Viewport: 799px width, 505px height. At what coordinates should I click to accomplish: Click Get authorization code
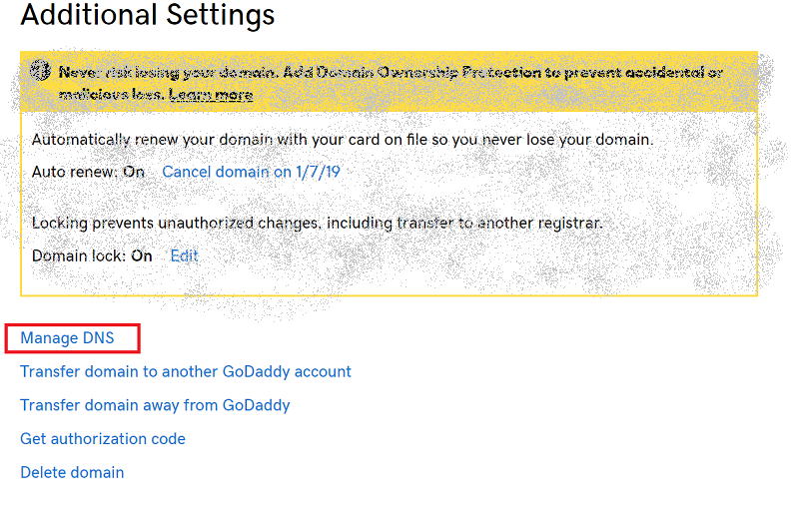point(103,439)
